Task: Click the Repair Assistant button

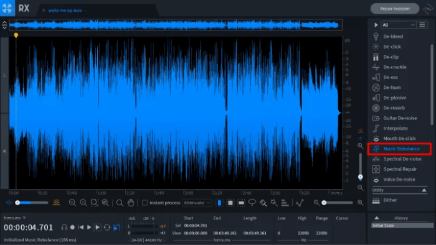Action: [395, 9]
